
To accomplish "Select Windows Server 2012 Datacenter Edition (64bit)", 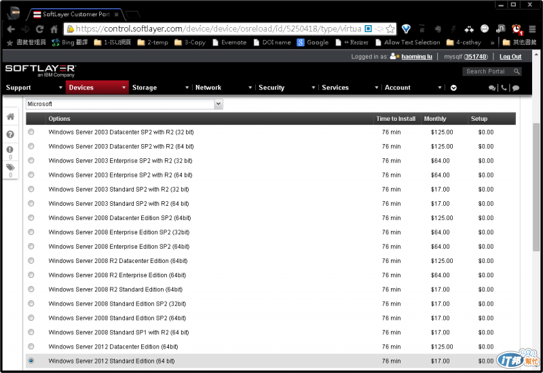I will [31, 347].
